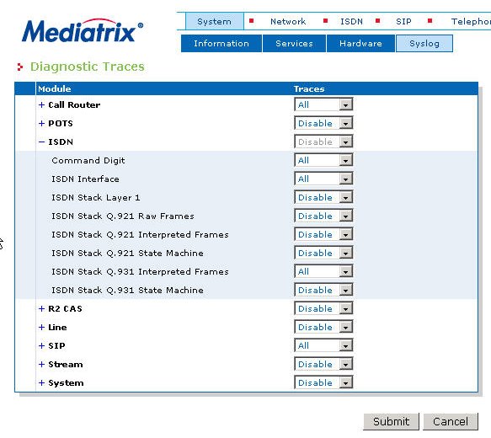Switch to the Information sub-tab

click(221, 44)
